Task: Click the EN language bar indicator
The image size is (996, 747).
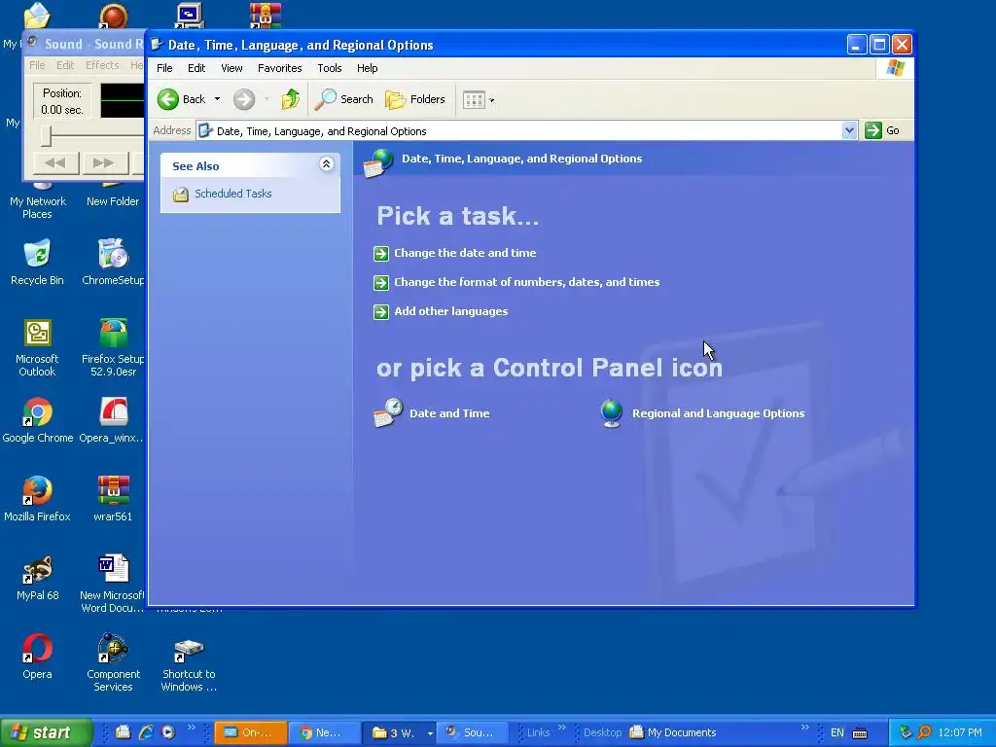Action: [x=837, y=732]
